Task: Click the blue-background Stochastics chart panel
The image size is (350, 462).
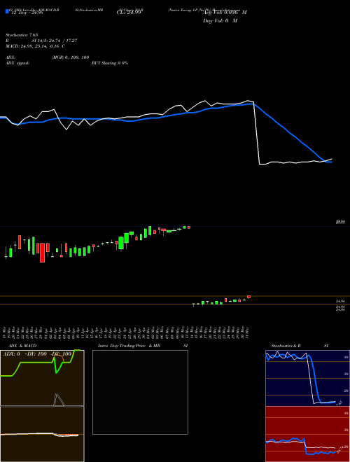Action: 307,378
